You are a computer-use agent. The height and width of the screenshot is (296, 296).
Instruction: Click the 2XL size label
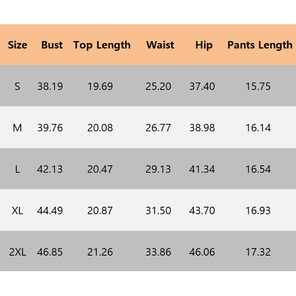[18, 252]
